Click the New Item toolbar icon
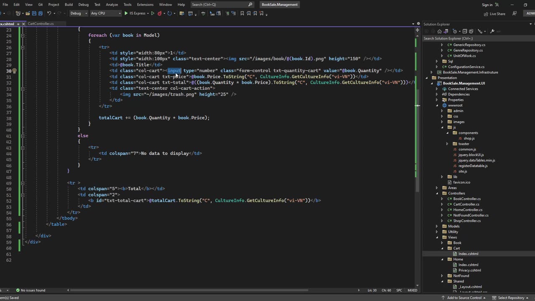 18,13
